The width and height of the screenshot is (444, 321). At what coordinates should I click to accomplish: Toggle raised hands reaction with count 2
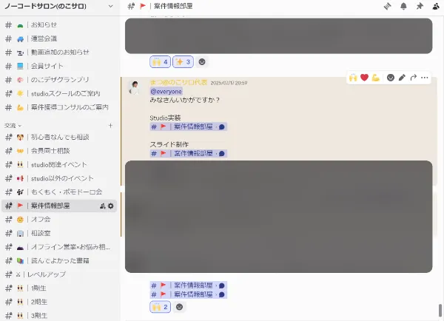[x=160, y=307]
